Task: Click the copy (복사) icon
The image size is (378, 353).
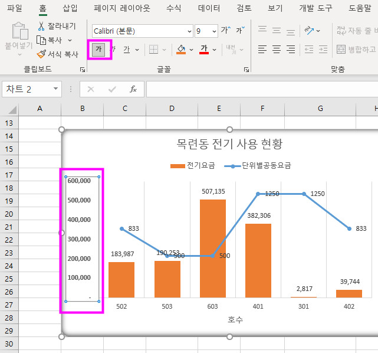Action: tap(41, 40)
